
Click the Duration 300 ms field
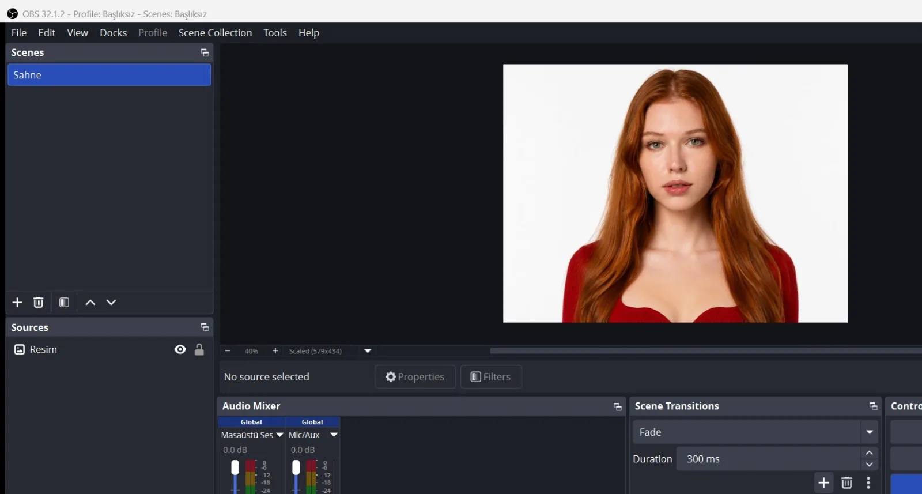[769, 459]
